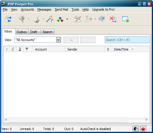Click the horizontal scrollbar left arrow
The image size is (153, 133).
click(x=6, y=120)
